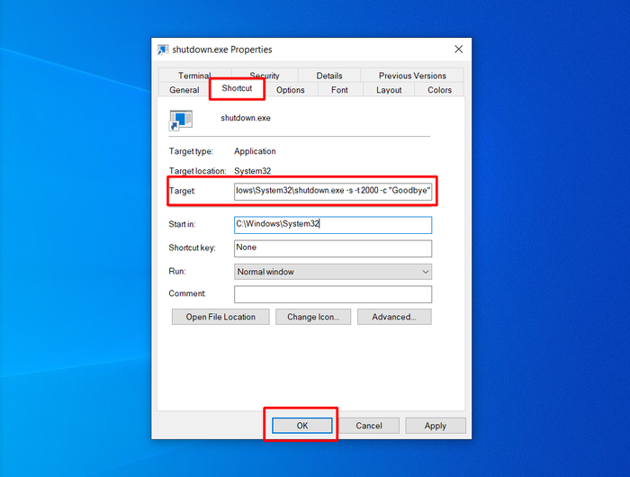Open the Advanced settings button
The height and width of the screenshot is (477, 630).
tap(394, 317)
